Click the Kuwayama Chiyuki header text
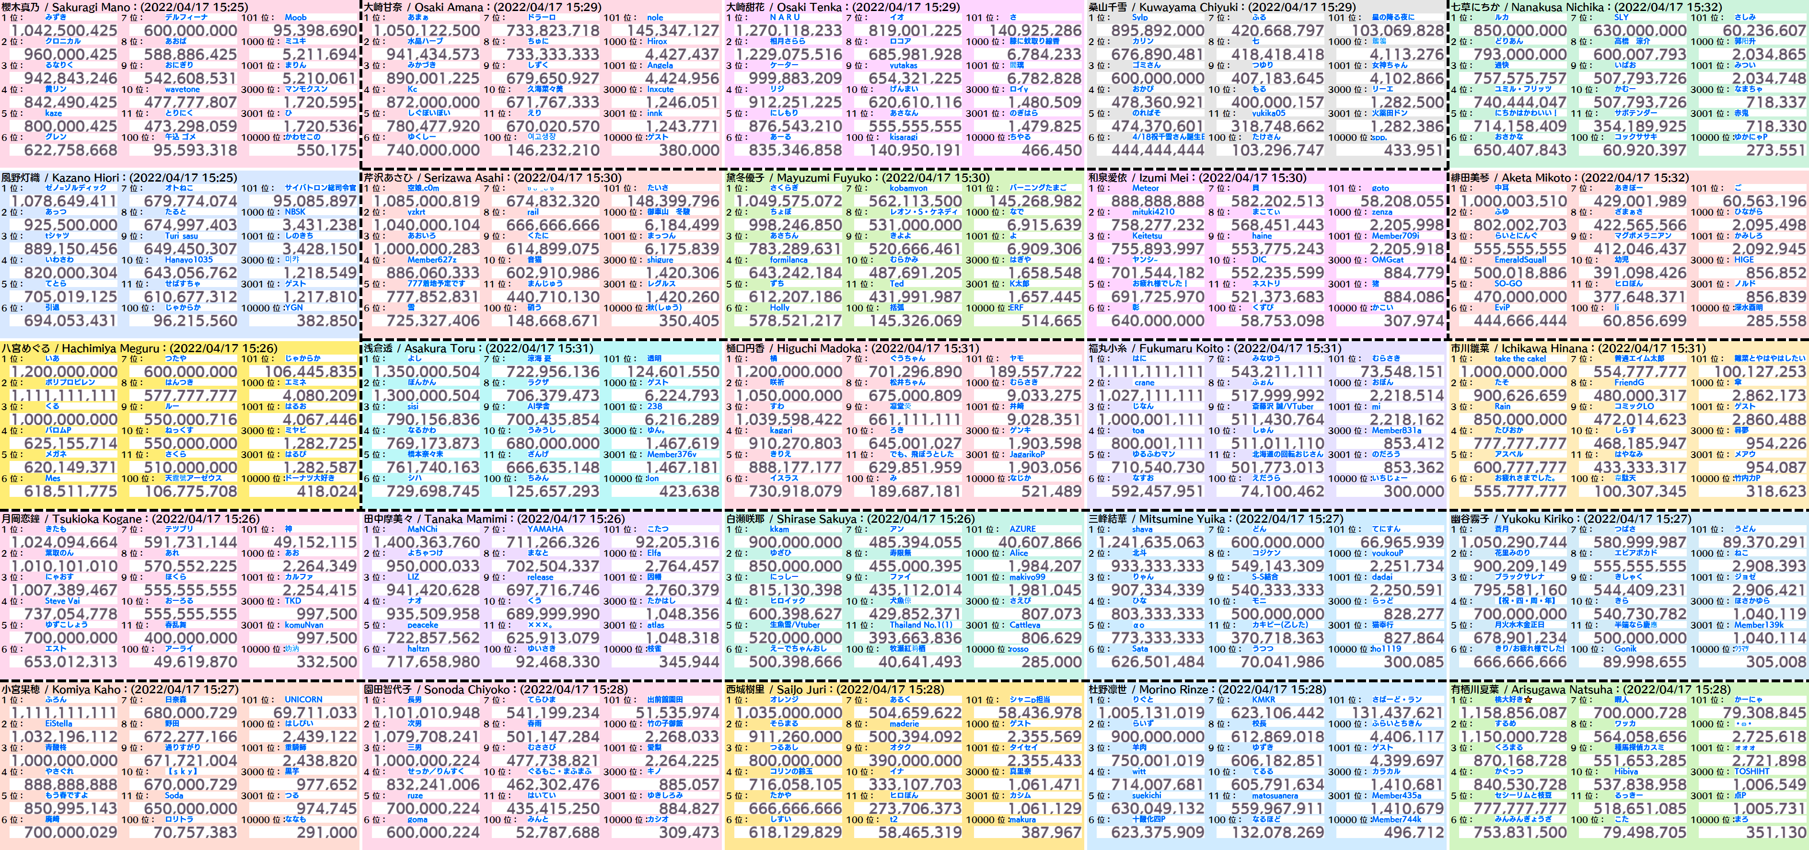 [1223, 7]
